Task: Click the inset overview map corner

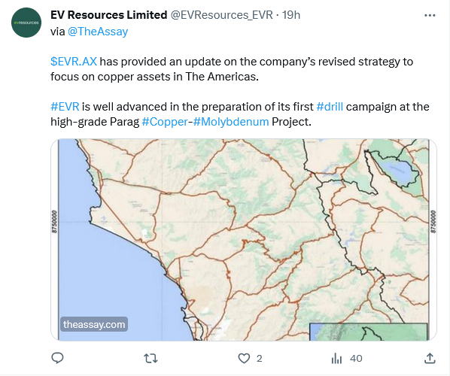Action: point(369,332)
